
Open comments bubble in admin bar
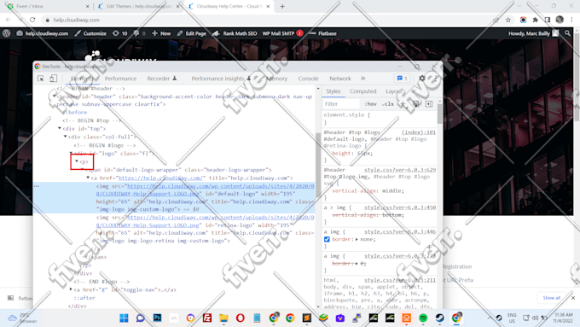point(139,33)
